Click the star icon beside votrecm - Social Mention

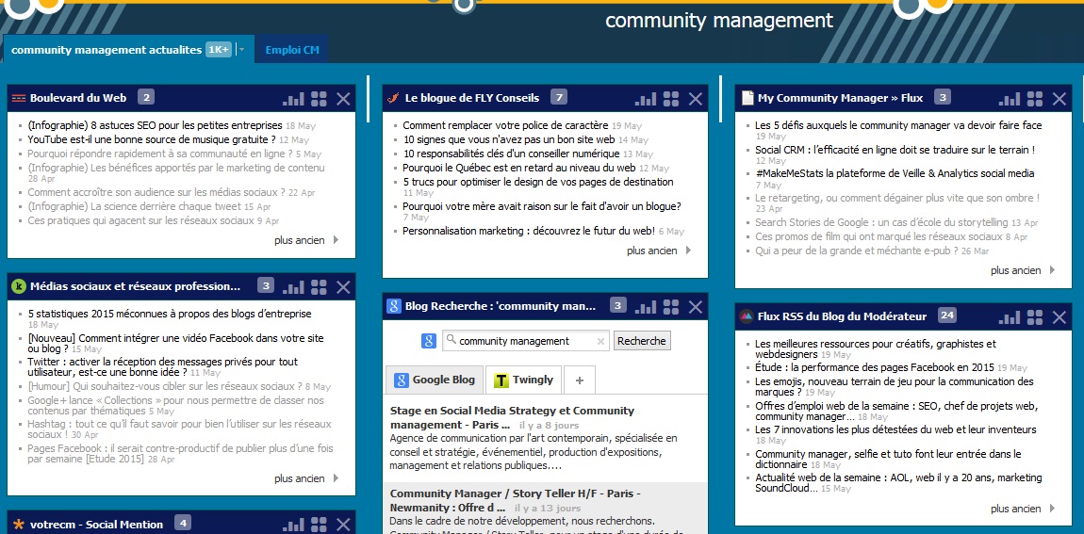pos(18,524)
